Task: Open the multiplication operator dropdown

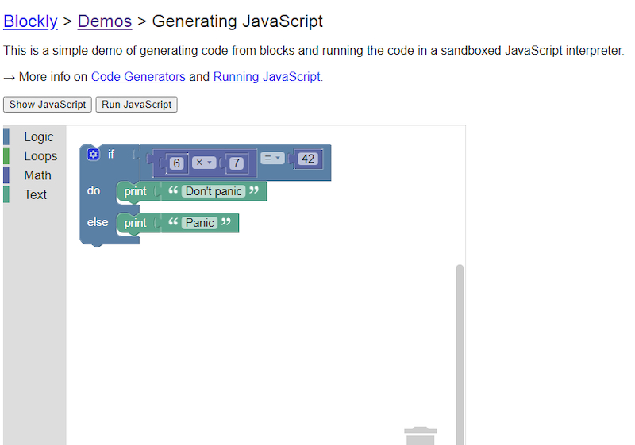Action: (x=204, y=163)
